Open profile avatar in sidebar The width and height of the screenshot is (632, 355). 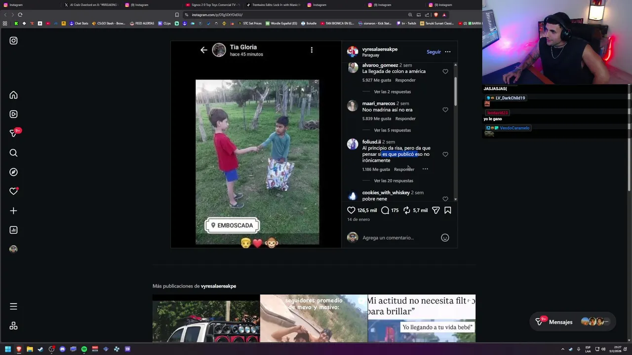[13, 249]
